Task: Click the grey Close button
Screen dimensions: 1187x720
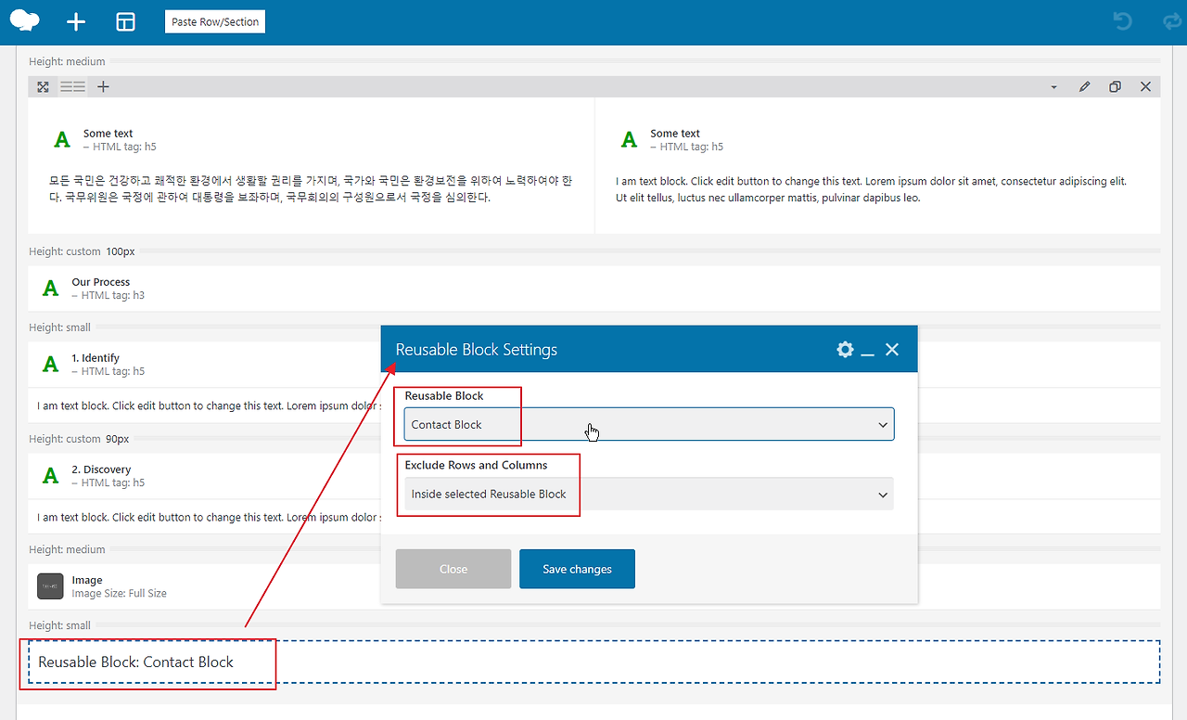Action: [453, 569]
